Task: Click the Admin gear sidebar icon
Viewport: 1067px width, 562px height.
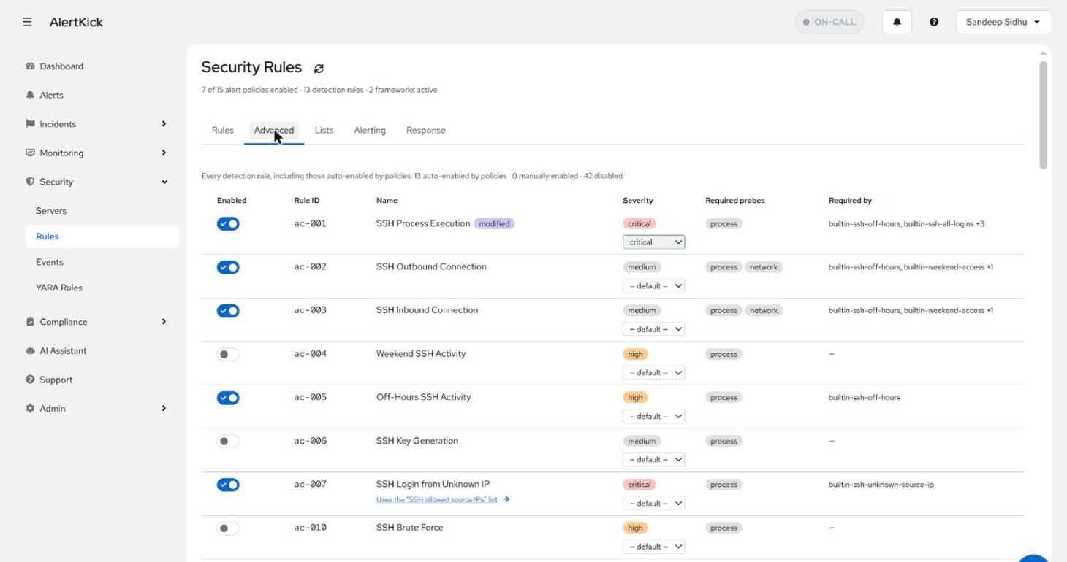Action: point(30,409)
